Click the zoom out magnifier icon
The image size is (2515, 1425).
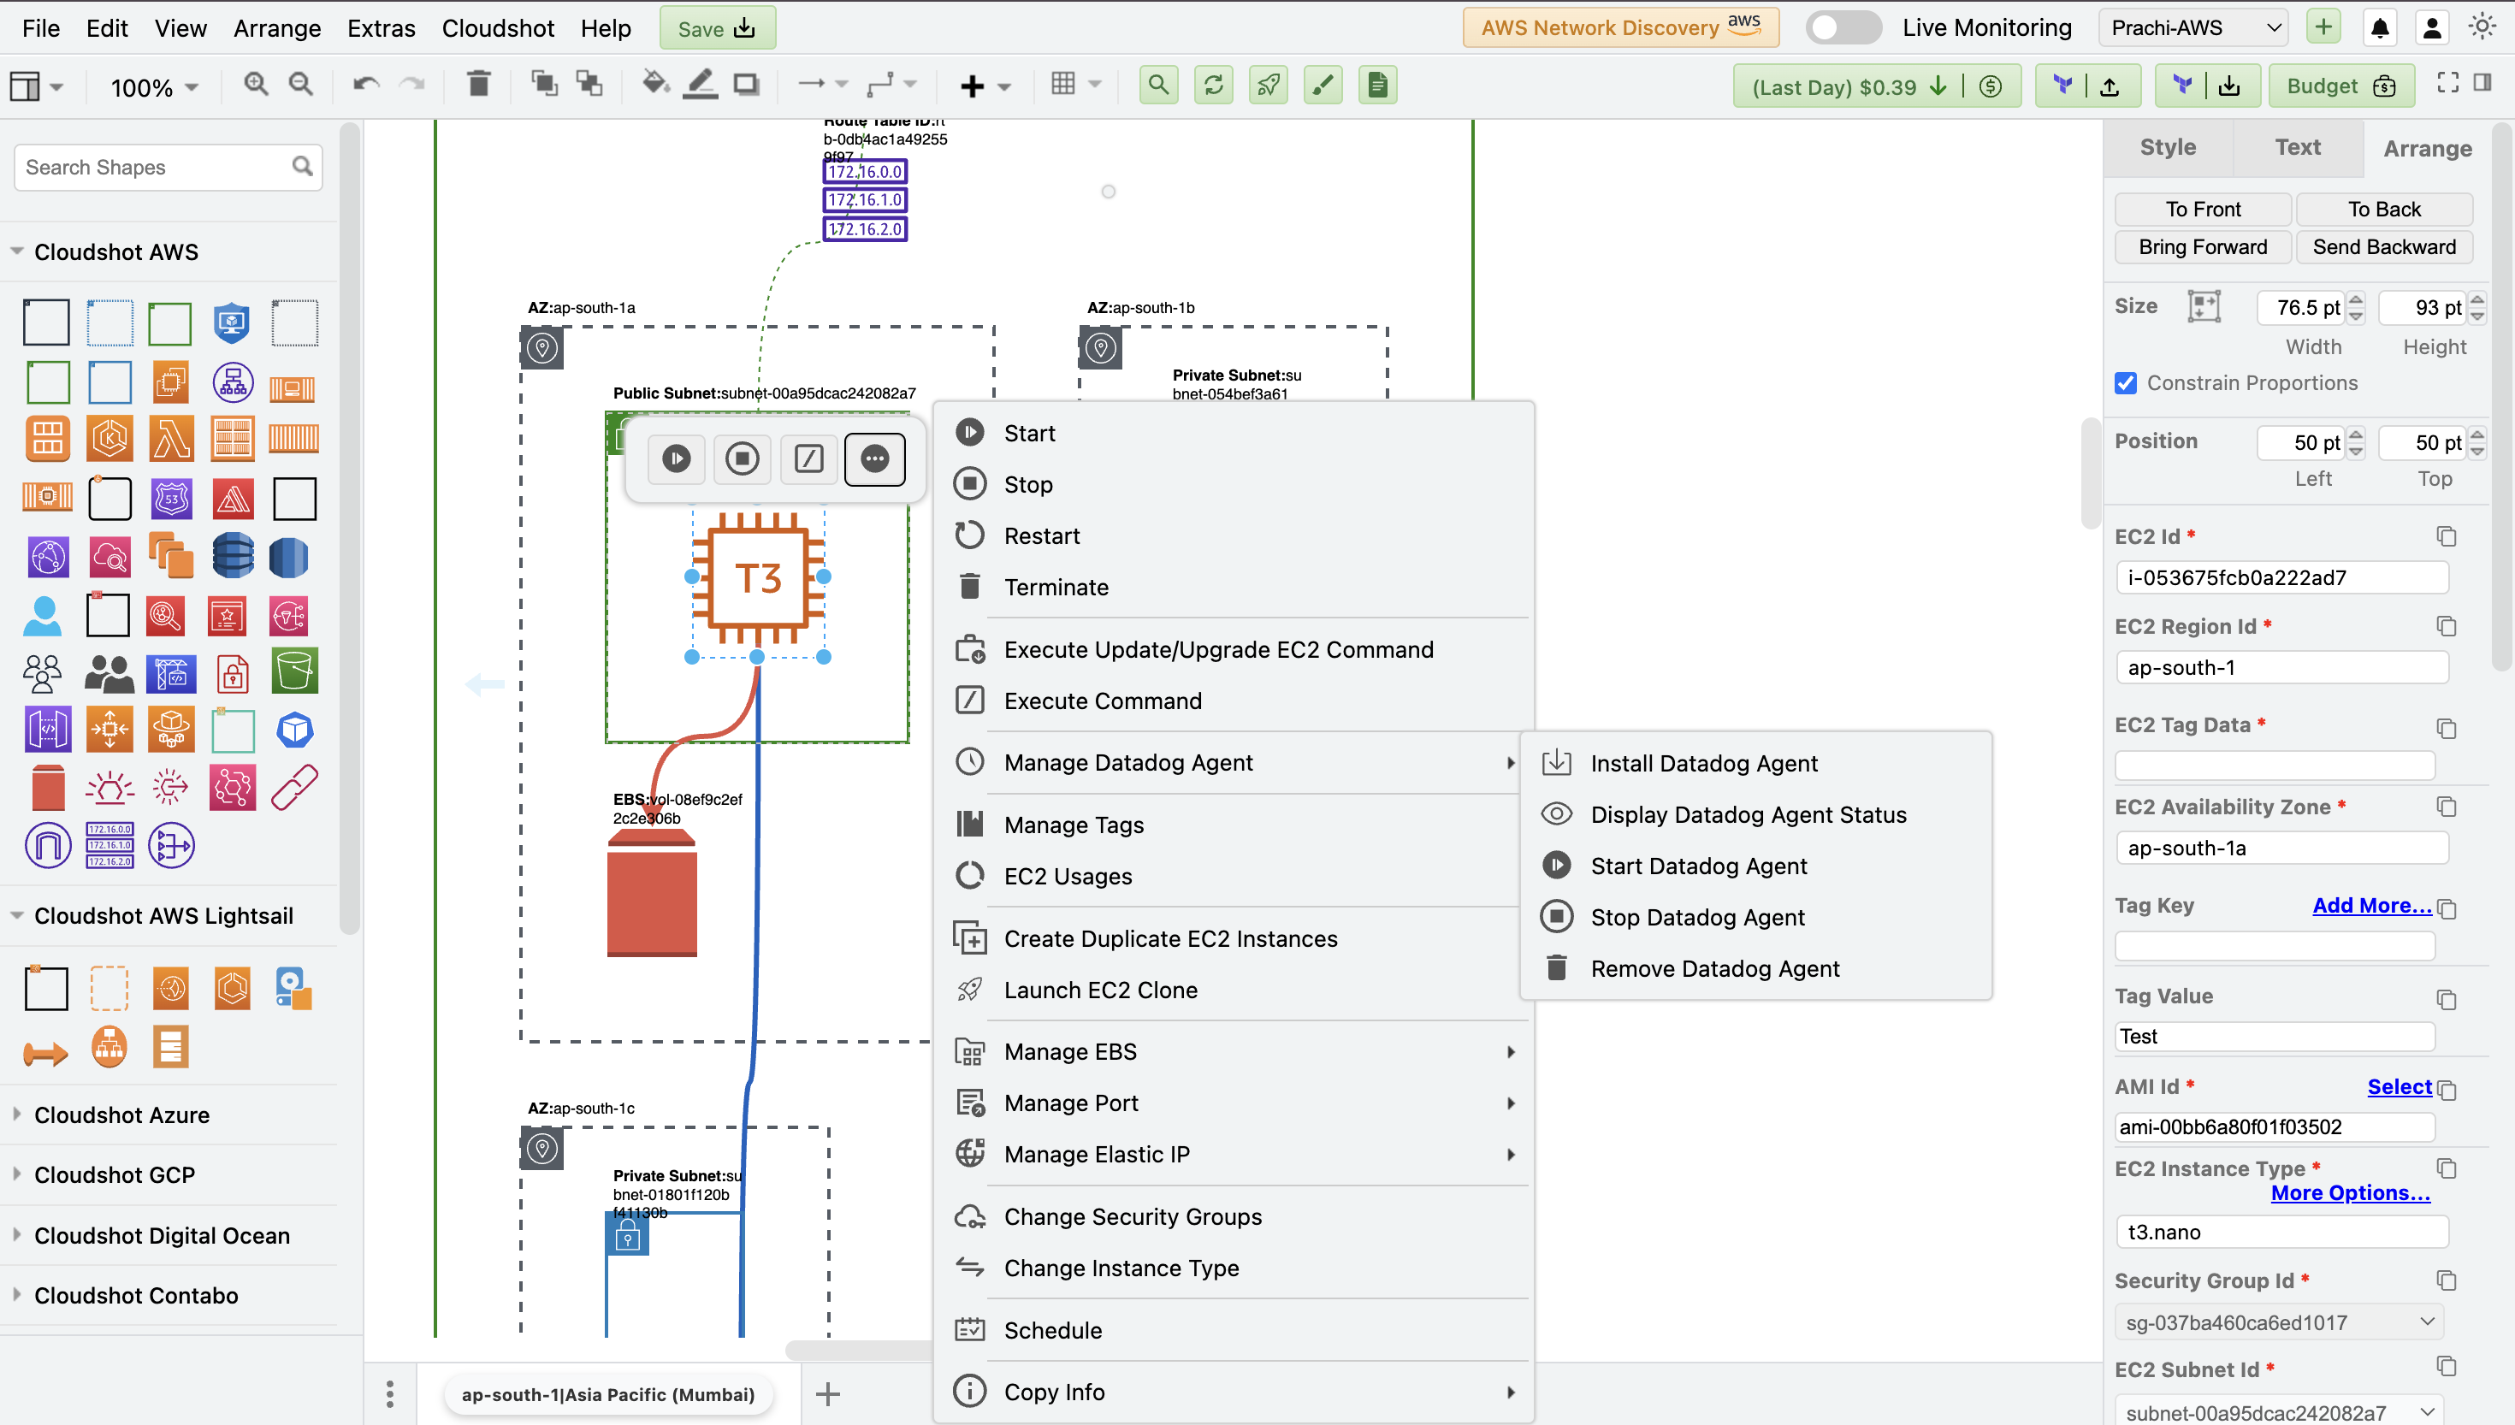coord(301,86)
